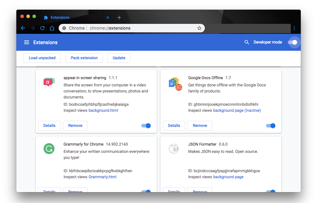Click the Extensions header title
This screenshot has height=203, width=318.
[x=45, y=42]
